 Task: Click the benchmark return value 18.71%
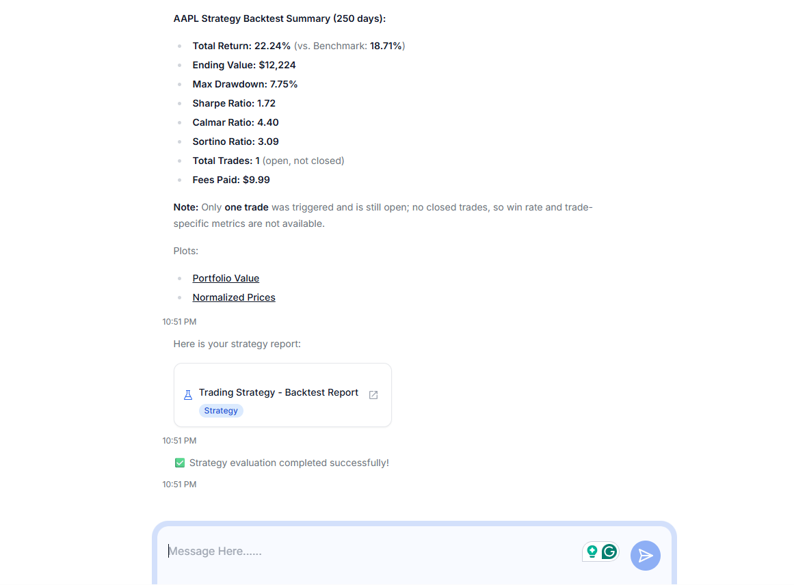(387, 46)
